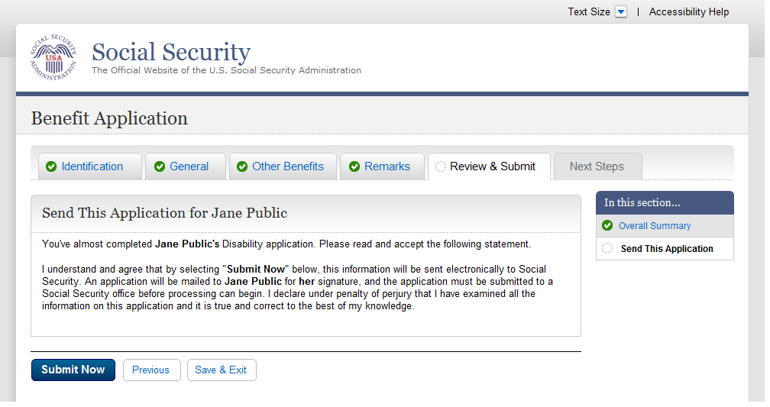Image resolution: width=770 pixels, height=407 pixels.
Task: Select the Remarks tab
Action: [387, 166]
